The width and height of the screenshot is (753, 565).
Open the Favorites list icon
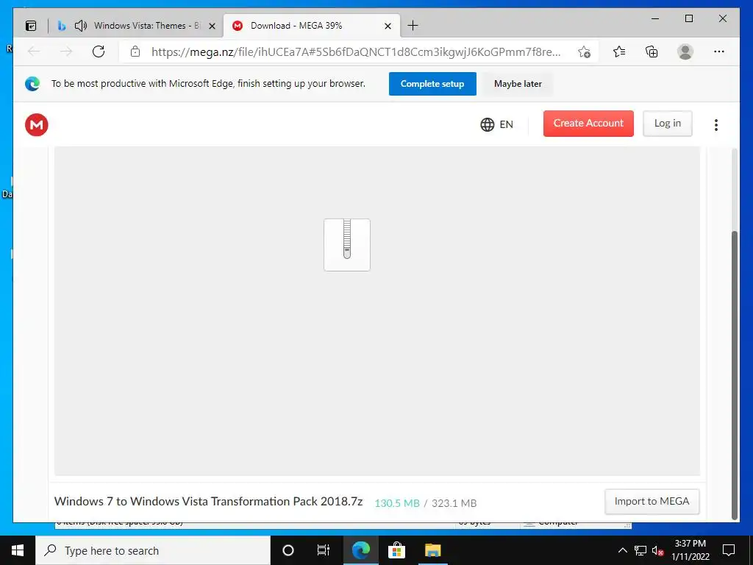(x=619, y=51)
